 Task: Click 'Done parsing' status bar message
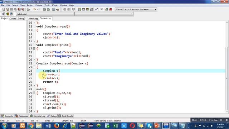[108, 121]
